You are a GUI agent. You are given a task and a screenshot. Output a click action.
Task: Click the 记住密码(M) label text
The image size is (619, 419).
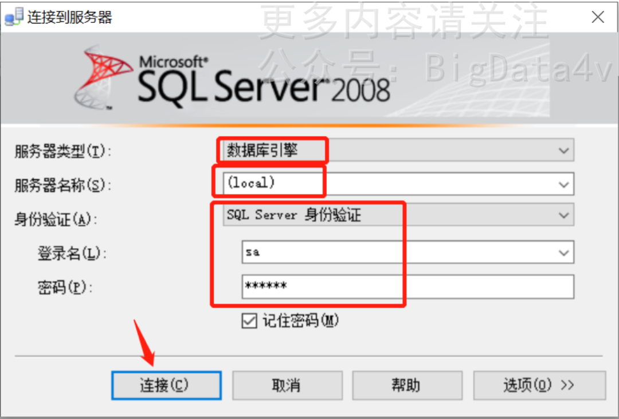point(301,320)
